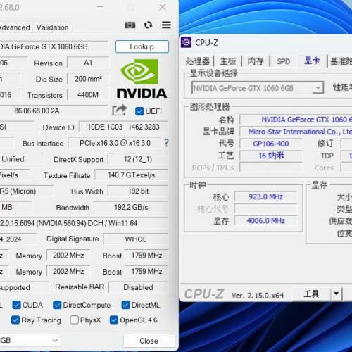The image size is (352, 352).
Task: Toggle the PhysX checkbox
Action: coord(74,320)
